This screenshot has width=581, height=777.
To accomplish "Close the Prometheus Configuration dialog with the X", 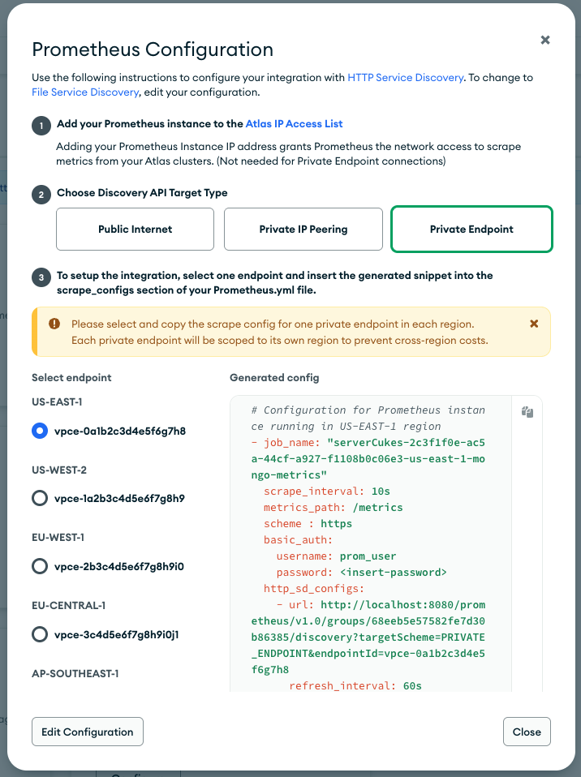I will [544, 40].
